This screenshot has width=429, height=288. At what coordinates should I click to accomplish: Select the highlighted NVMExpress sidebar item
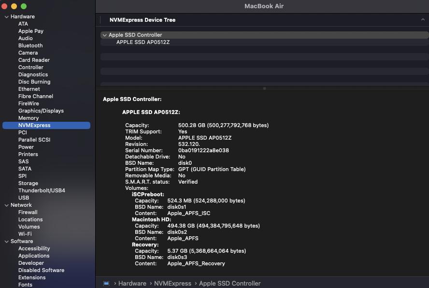pyautogui.click(x=46, y=125)
